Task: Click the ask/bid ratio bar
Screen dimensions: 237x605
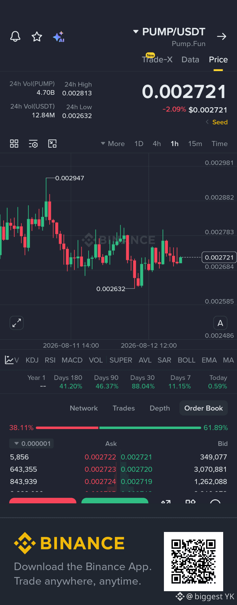Action: point(118,428)
